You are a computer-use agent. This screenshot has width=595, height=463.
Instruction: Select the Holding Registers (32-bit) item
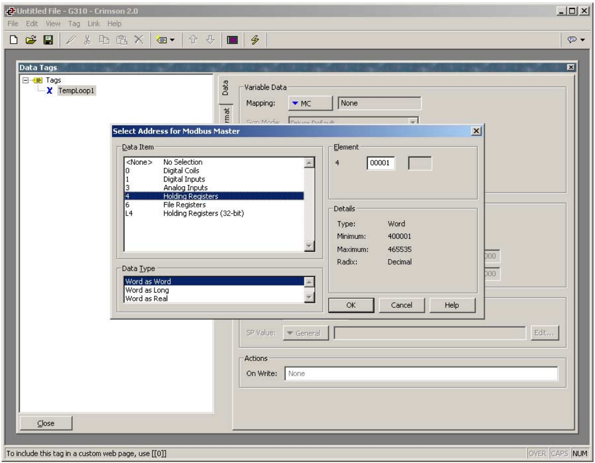(x=214, y=213)
